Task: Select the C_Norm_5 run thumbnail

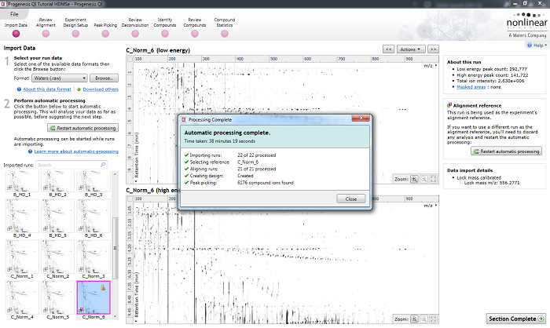Action: click(x=58, y=297)
